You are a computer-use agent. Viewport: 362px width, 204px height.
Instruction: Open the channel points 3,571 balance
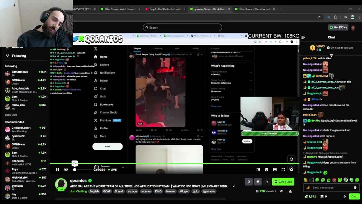tap(310, 196)
